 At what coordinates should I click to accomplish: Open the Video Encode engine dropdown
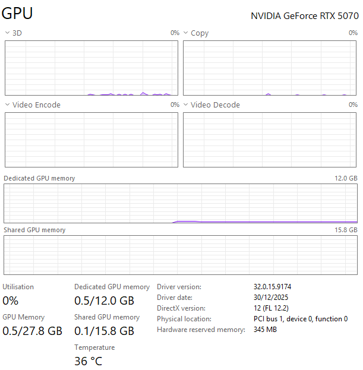click(x=7, y=105)
